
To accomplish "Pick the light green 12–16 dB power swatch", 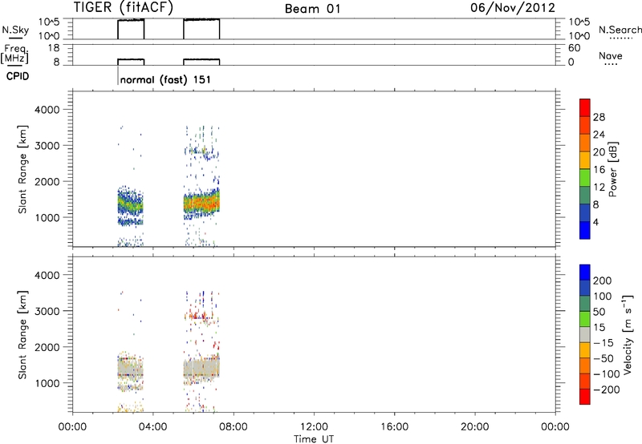I will (x=585, y=177).
